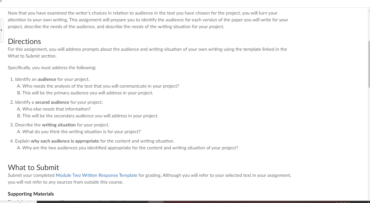The width and height of the screenshot is (370, 203).
Task: Click the question Why are the two audiences appropriate
Action: [127, 148]
